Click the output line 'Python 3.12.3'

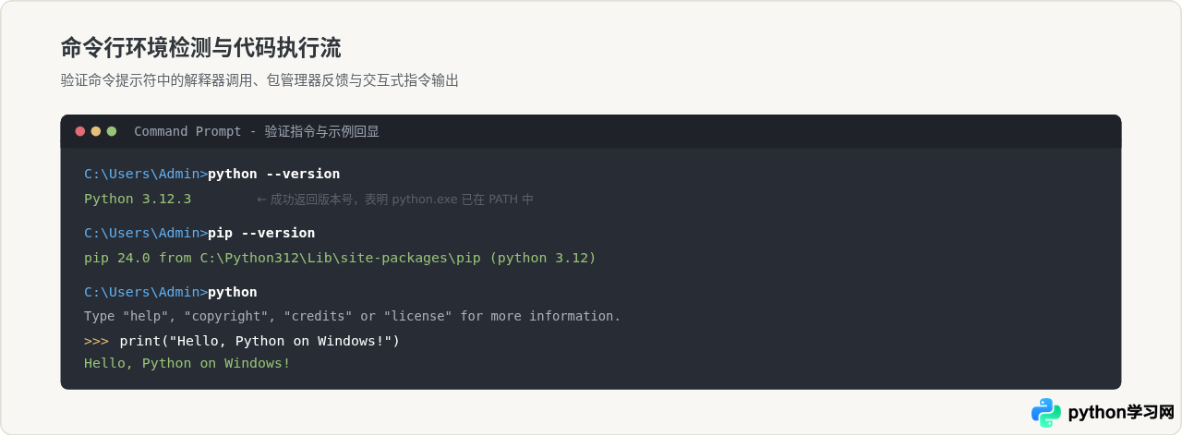click(138, 199)
